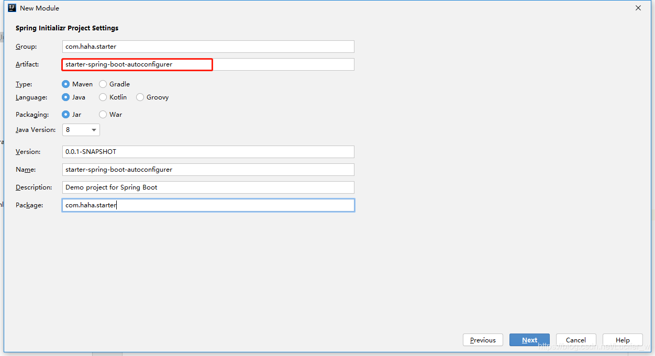Screen dimensions: 655x356
Task: Select Gradle as project type
Action: tap(115, 84)
